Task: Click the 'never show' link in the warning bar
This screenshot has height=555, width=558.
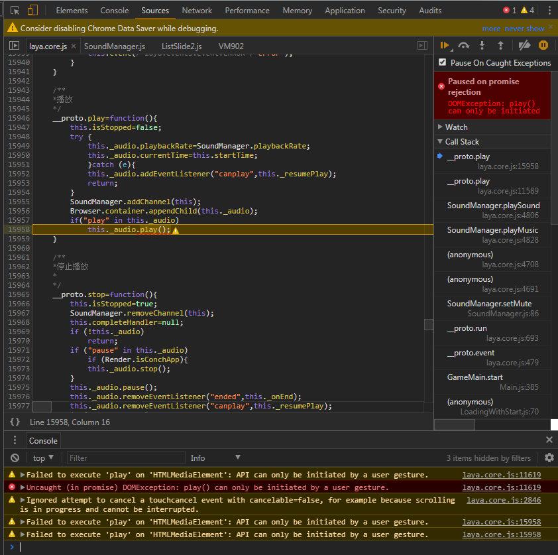Action: 526,29
